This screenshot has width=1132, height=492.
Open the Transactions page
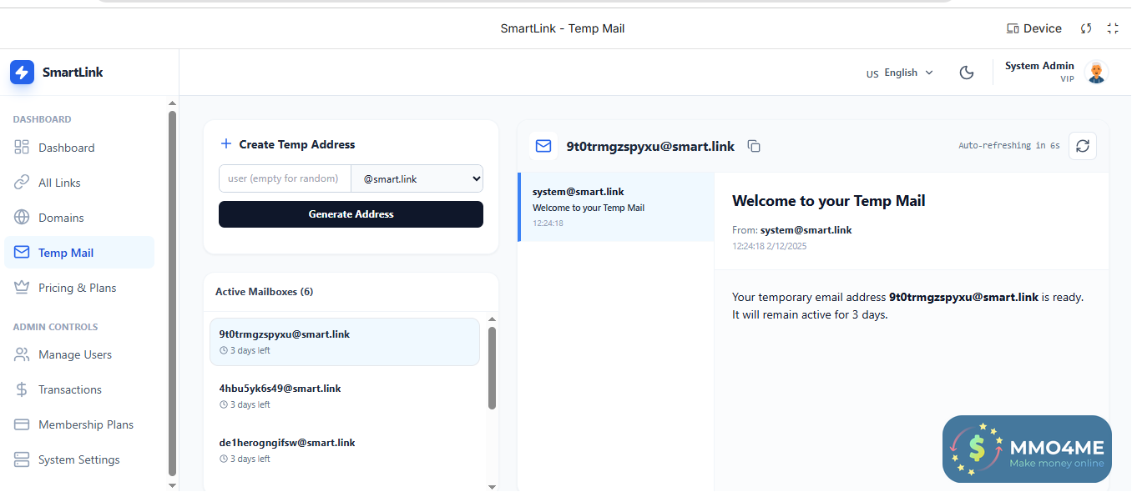point(79,389)
